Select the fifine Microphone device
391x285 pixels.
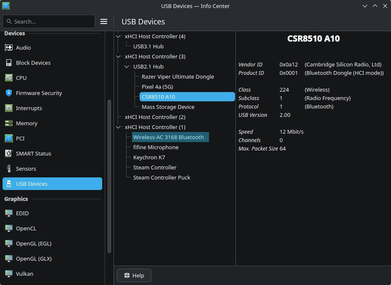(x=156, y=148)
